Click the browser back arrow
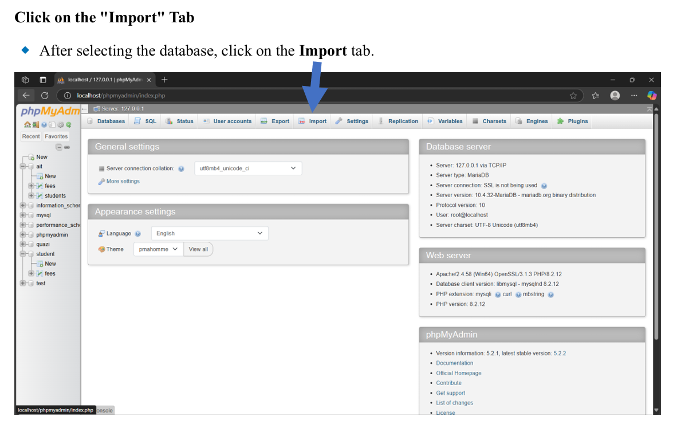The width and height of the screenshot is (677, 428). [x=26, y=96]
